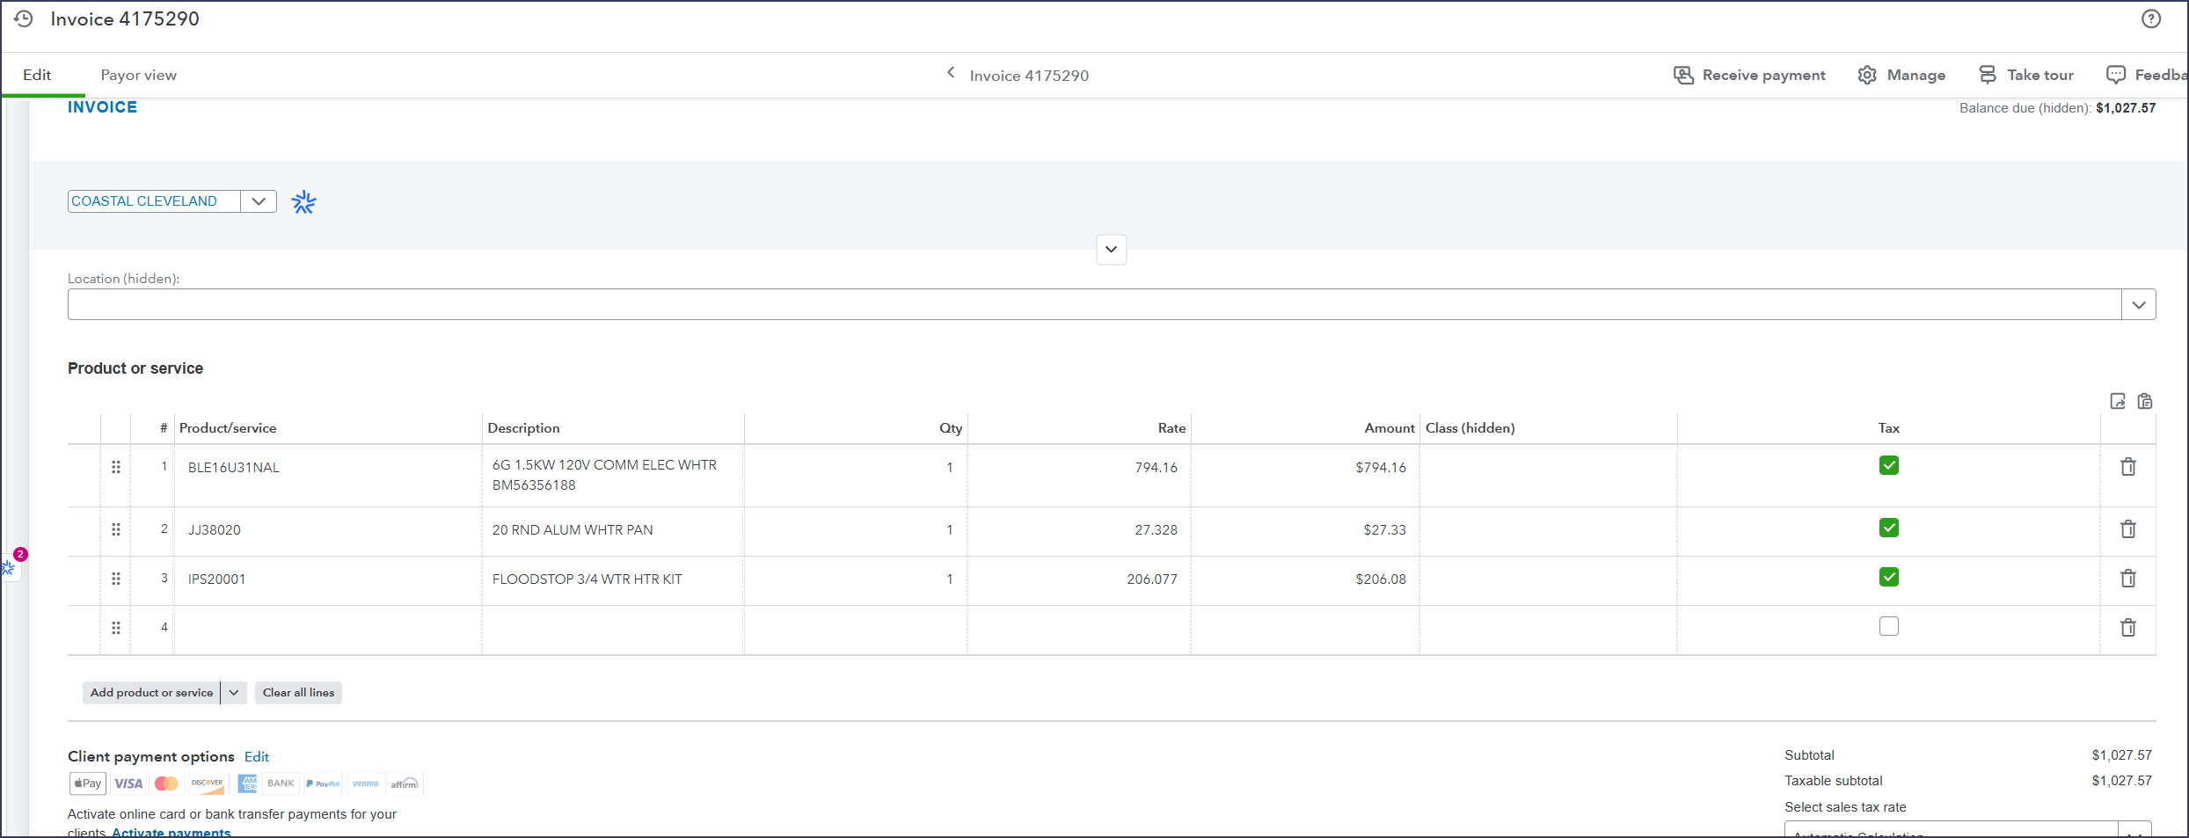Image resolution: width=2189 pixels, height=838 pixels.
Task: Open the COASTAL CLEVELAND customer dropdown
Action: click(259, 201)
